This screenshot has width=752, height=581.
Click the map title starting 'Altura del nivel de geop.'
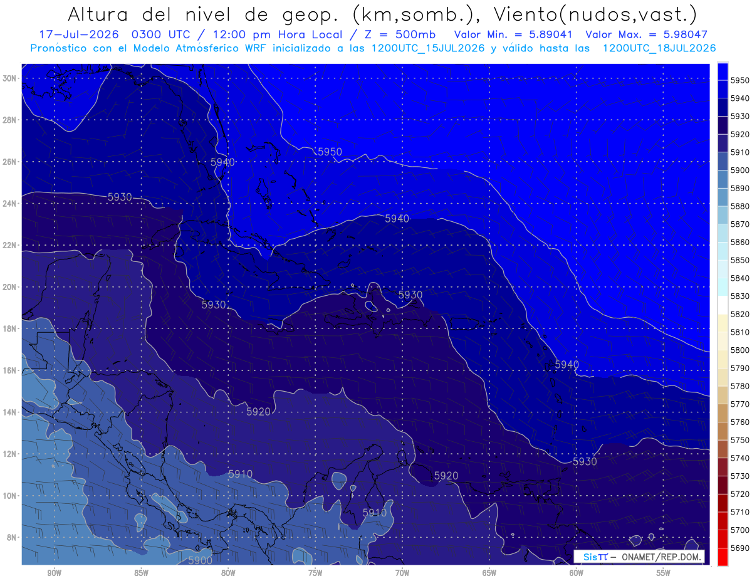coord(382,14)
